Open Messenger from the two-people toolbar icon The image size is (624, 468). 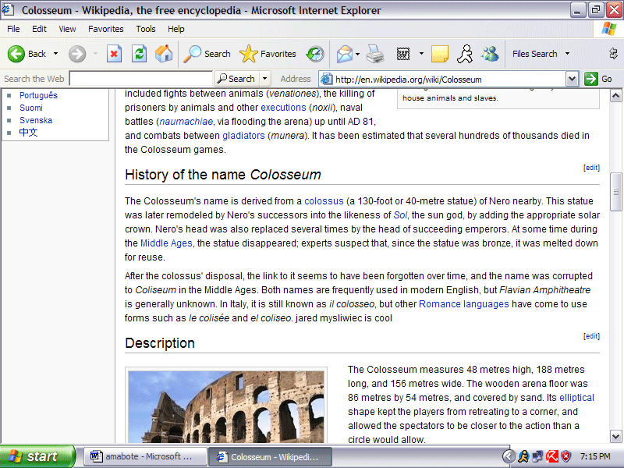click(490, 54)
